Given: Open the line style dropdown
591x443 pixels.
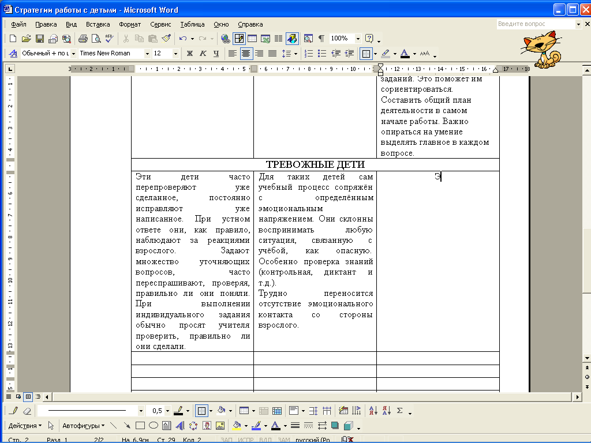Looking at the screenshot, I should click(x=141, y=411).
